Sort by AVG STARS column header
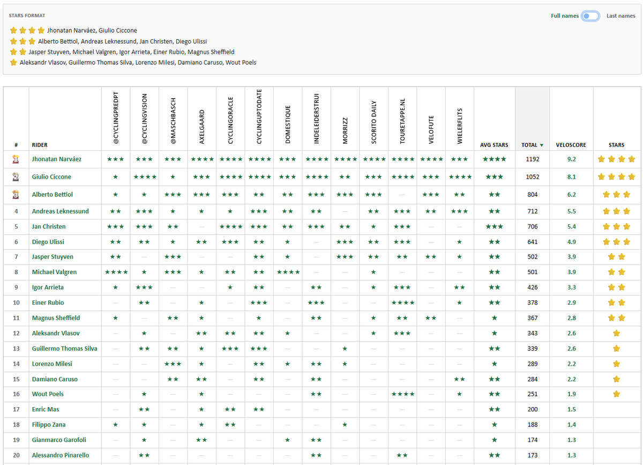 (494, 145)
